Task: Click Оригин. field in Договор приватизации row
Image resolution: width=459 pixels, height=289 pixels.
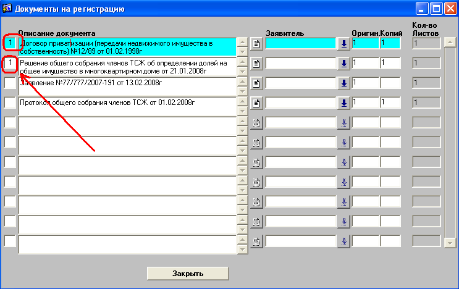Action: [x=366, y=43]
